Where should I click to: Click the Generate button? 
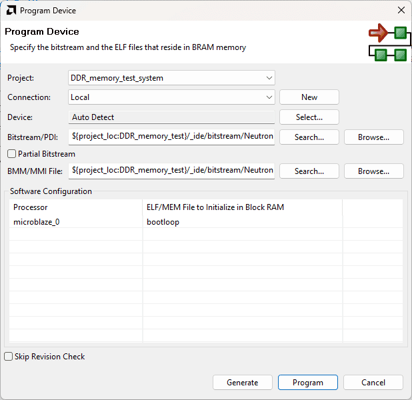click(243, 383)
